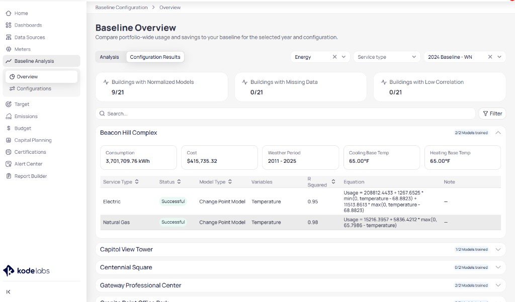Click the Overview pie chart icon
This screenshot has height=302, width=515.
click(x=12, y=77)
